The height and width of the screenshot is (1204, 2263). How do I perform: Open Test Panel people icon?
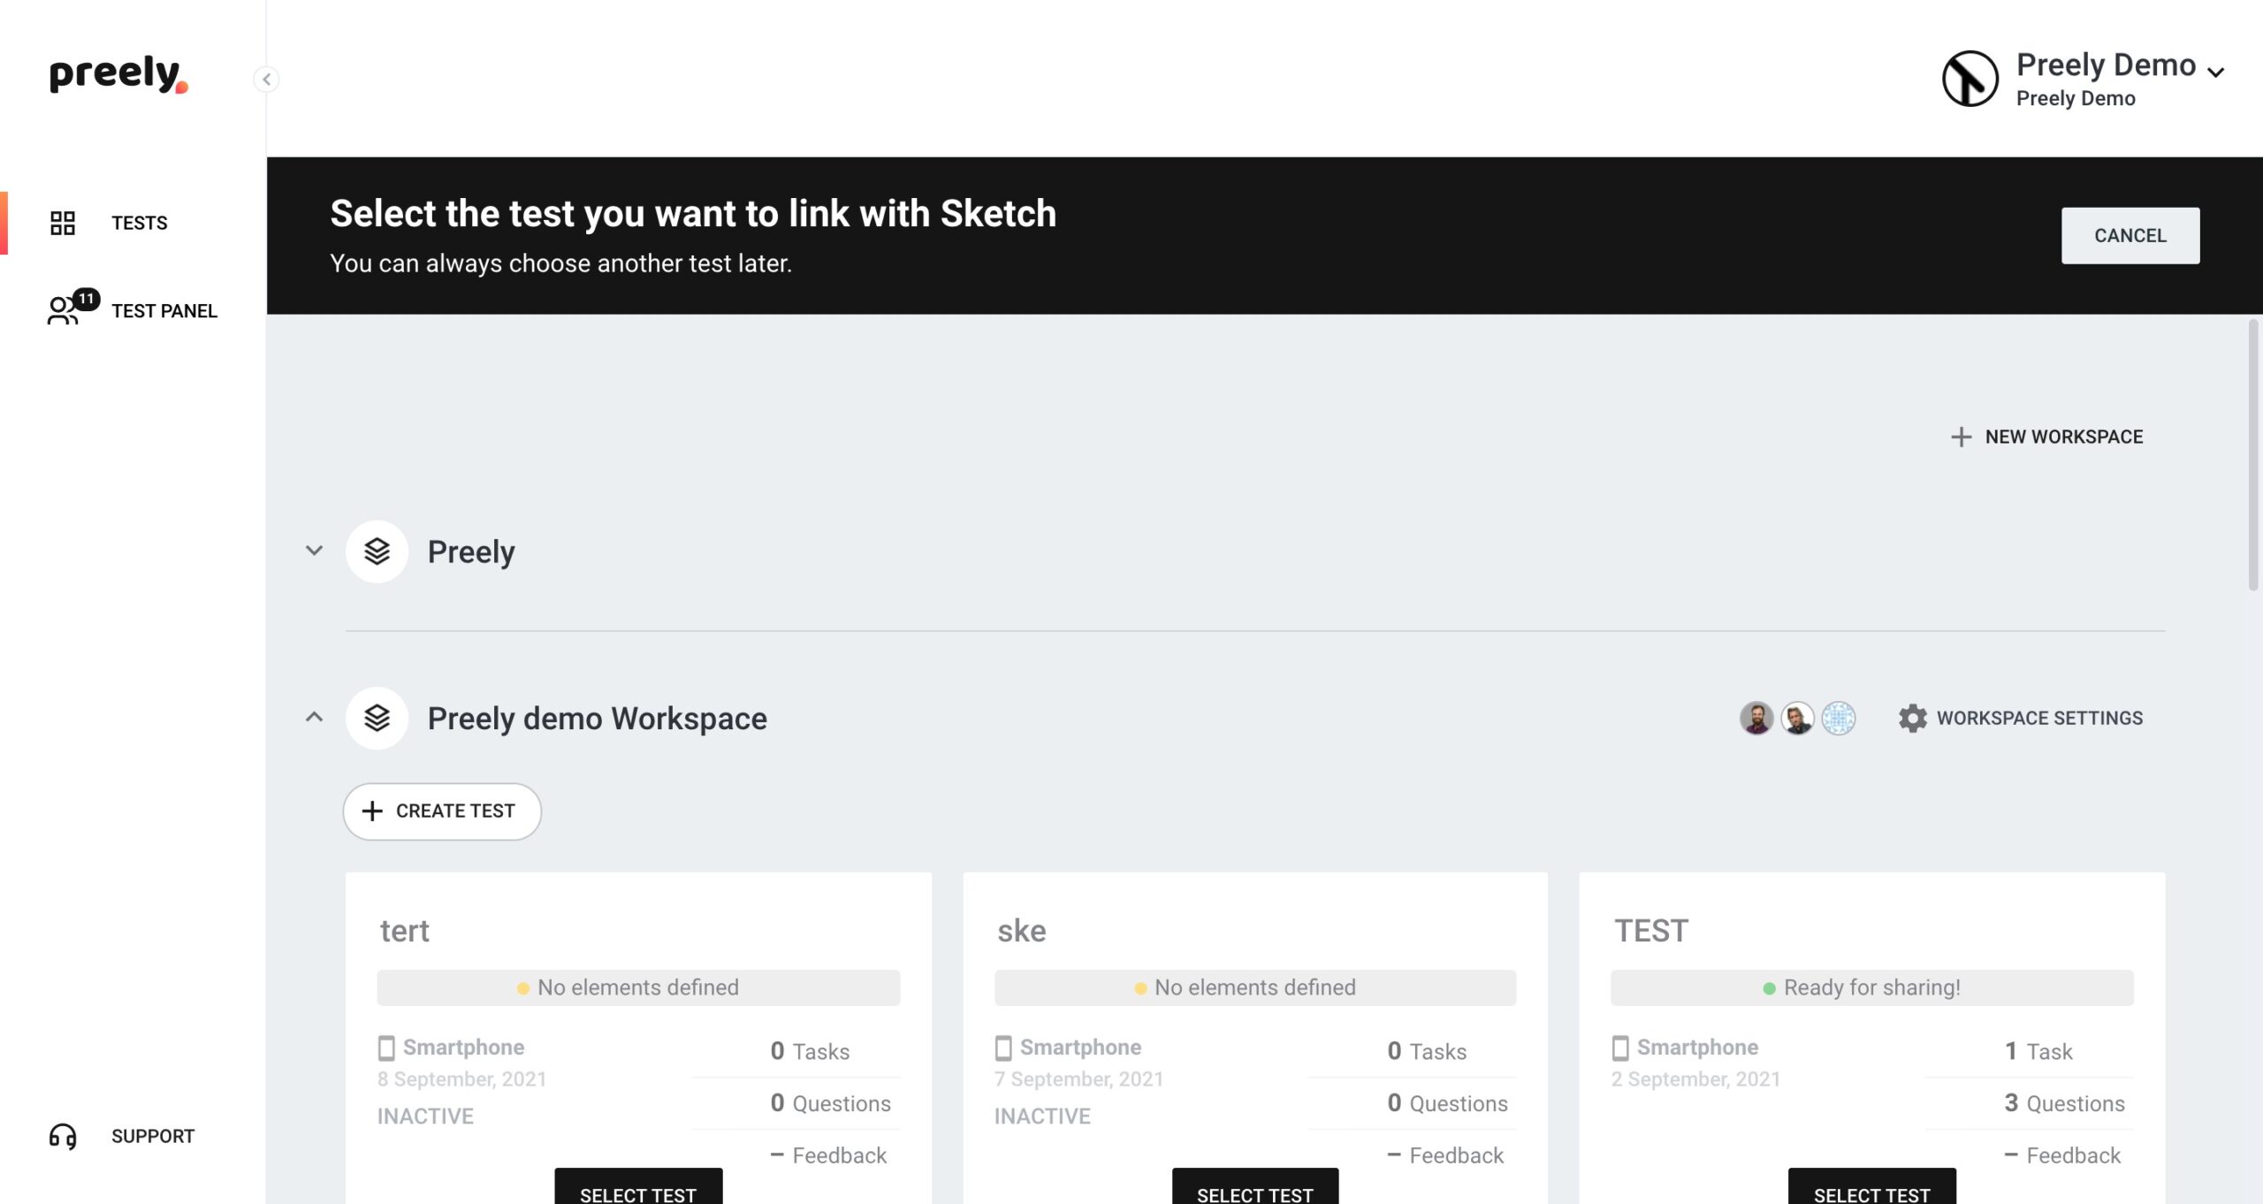(62, 311)
